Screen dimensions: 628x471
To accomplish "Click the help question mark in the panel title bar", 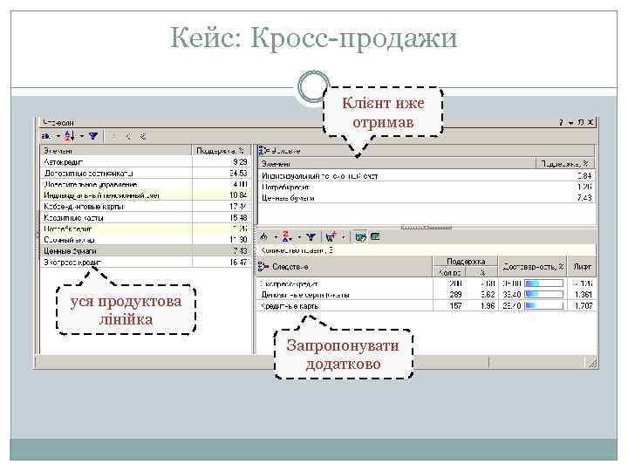I will tap(561, 123).
